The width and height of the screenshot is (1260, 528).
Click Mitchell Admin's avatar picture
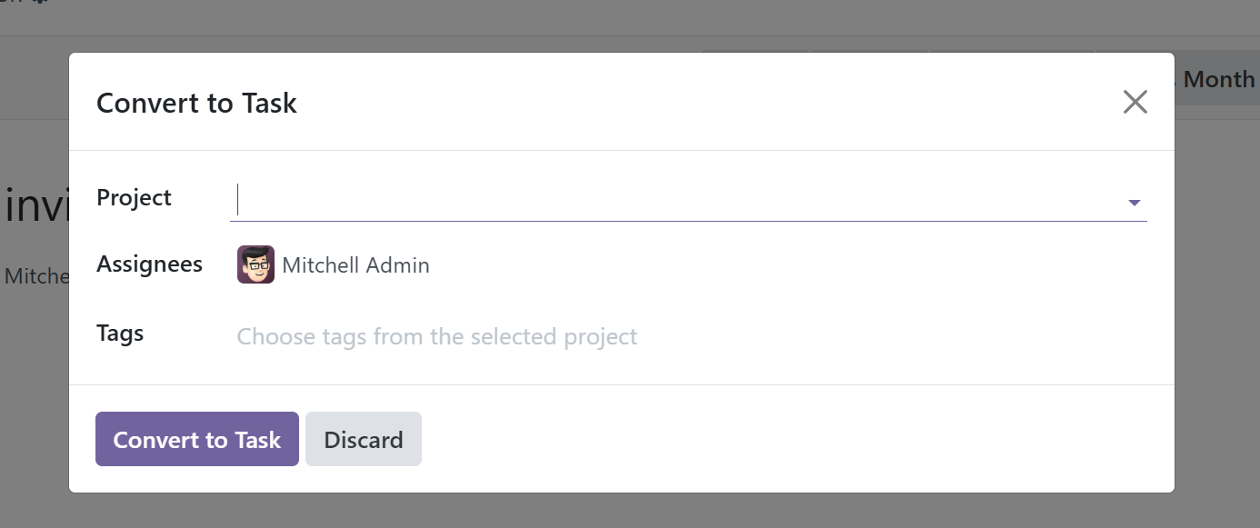coord(255,264)
